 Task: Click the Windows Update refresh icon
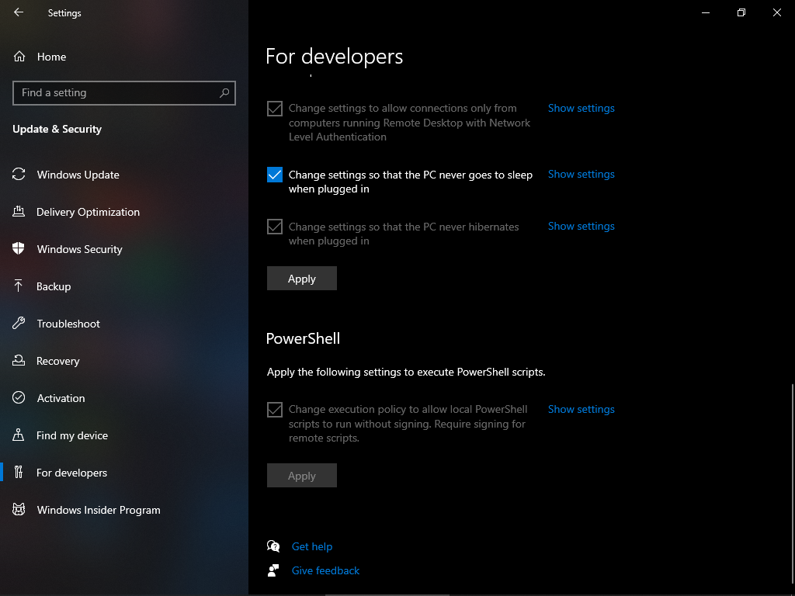[19, 175]
